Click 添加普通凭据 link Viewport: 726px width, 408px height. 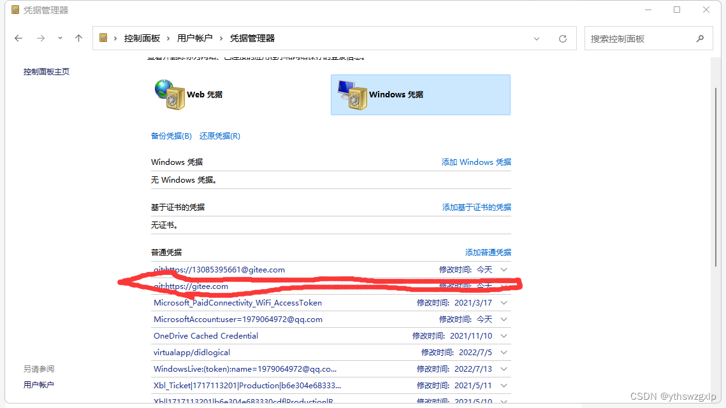tap(488, 253)
